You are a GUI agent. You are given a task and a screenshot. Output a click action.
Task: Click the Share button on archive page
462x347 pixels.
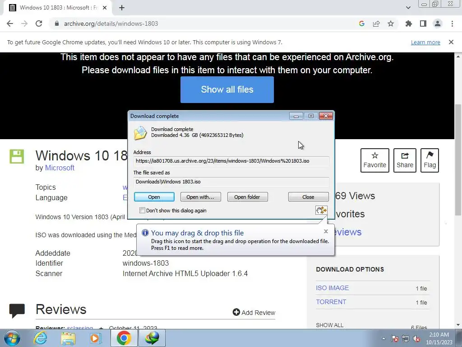pos(405,160)
